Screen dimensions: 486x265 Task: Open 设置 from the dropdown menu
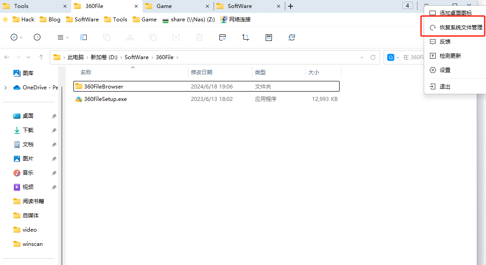click(447, 70)
